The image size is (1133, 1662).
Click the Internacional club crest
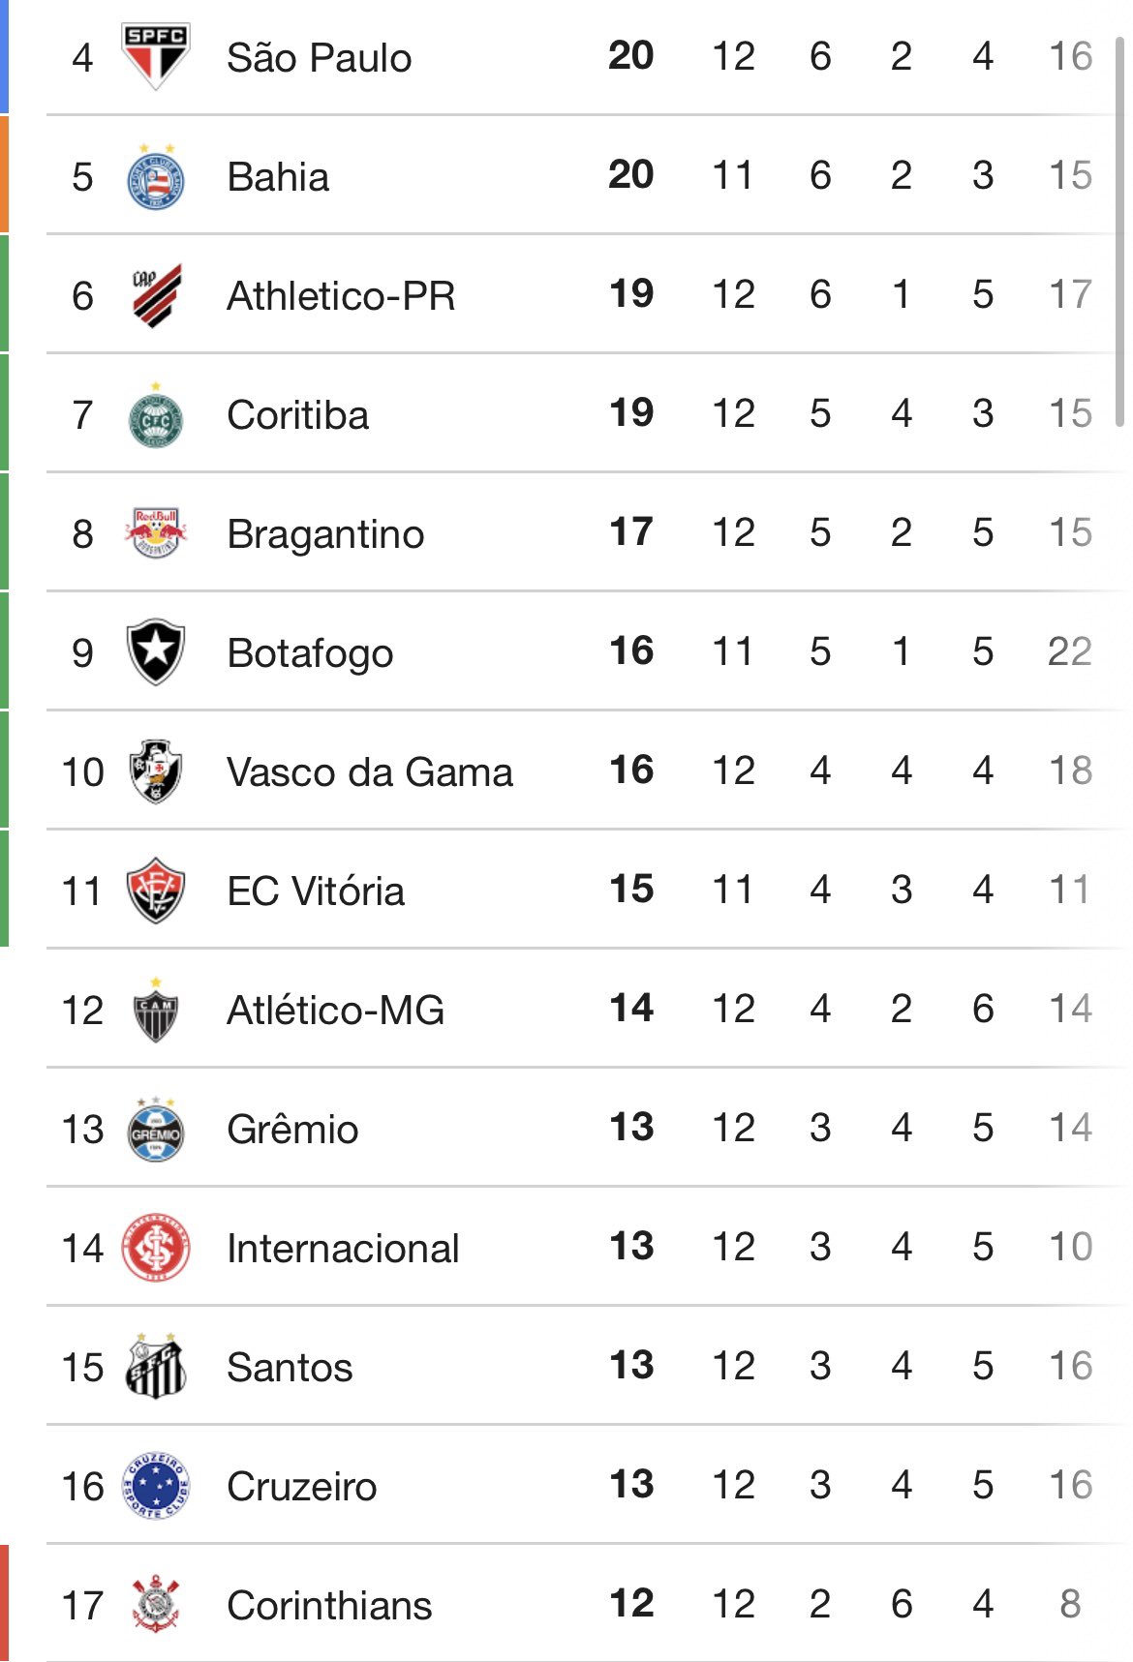point(155,1249)
